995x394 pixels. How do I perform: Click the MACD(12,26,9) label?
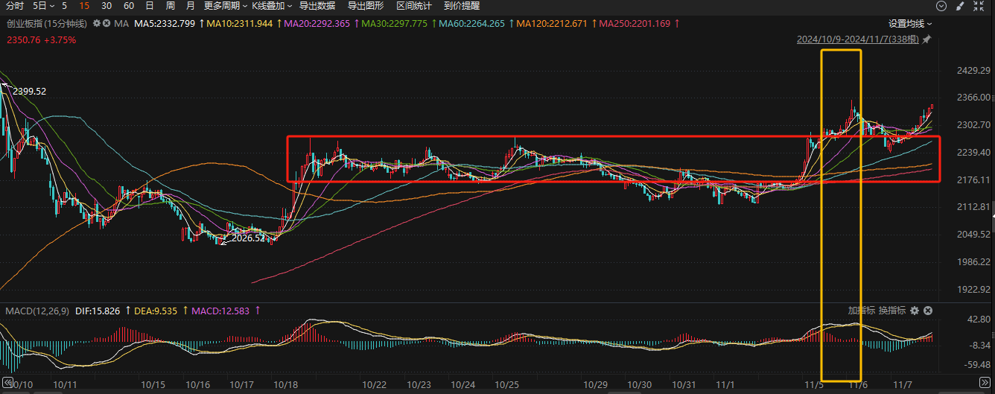[39, 311]
